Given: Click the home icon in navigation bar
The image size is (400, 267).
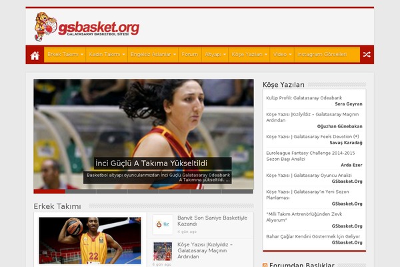Looking at the screenshot, I should (x=35, y=55).
